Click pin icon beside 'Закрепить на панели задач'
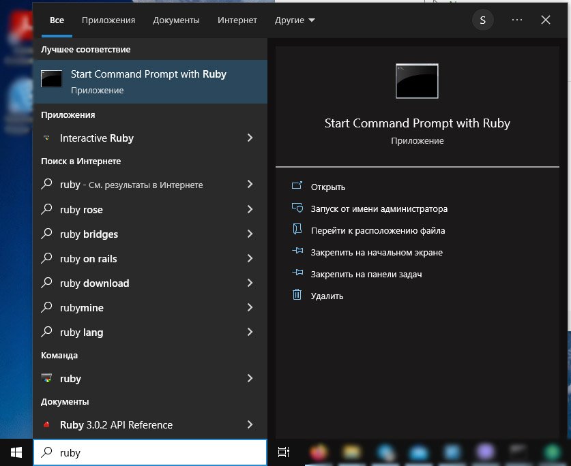571x466 pixels. click(297, 272)
